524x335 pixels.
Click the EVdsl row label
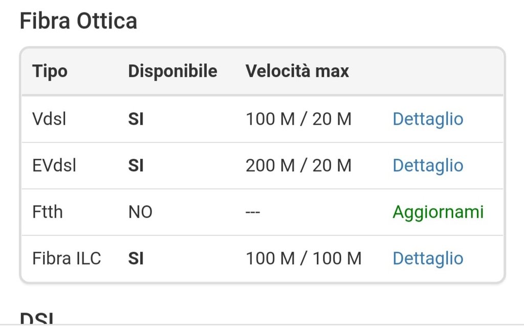tap(54, 165)
